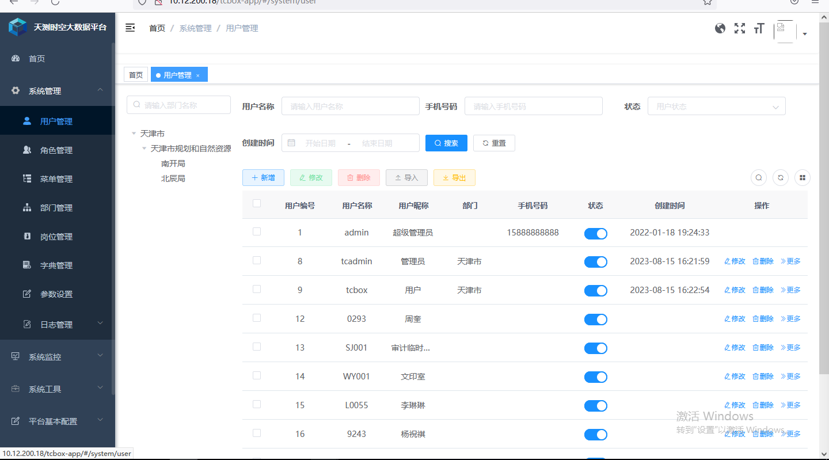
Task: Disable the status toggle for user 周奎
Action: tap(595, 319)
